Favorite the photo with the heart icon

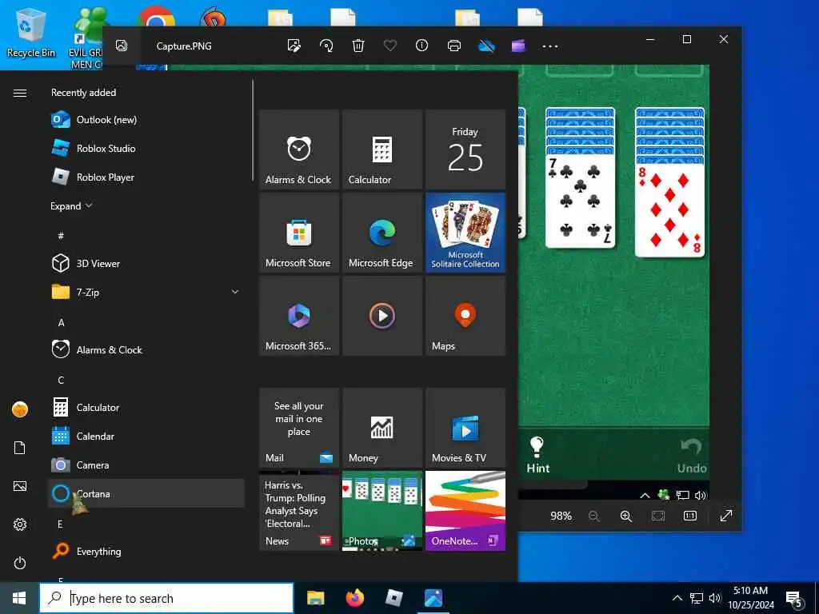[390, 46]
